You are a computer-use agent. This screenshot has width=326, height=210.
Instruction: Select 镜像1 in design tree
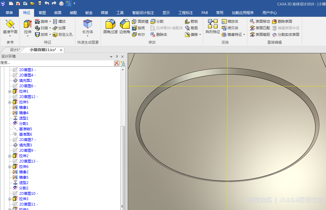23,108
